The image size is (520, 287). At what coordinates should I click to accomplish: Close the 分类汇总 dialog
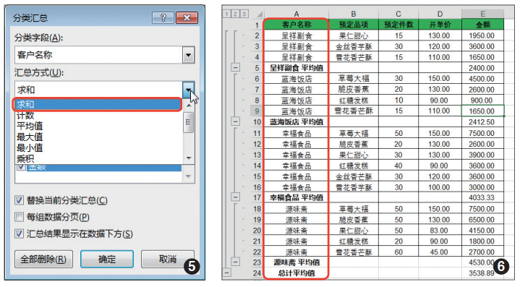[187, 17]
